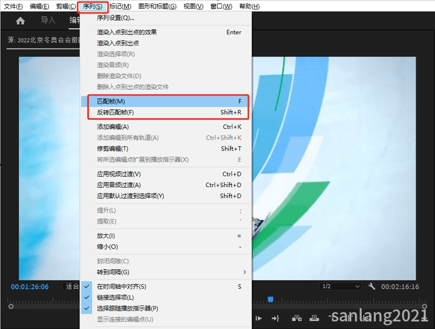Viewport: 435px width, 329px height.
Task: Open the wrench settings button in Source monitor
Action: coord(372,286)
